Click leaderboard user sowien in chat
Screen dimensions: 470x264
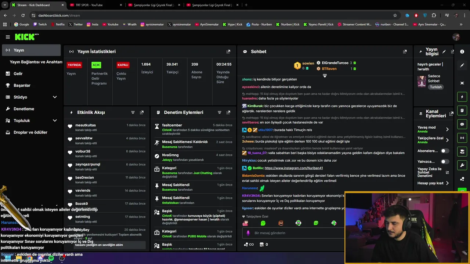point(308,63)
